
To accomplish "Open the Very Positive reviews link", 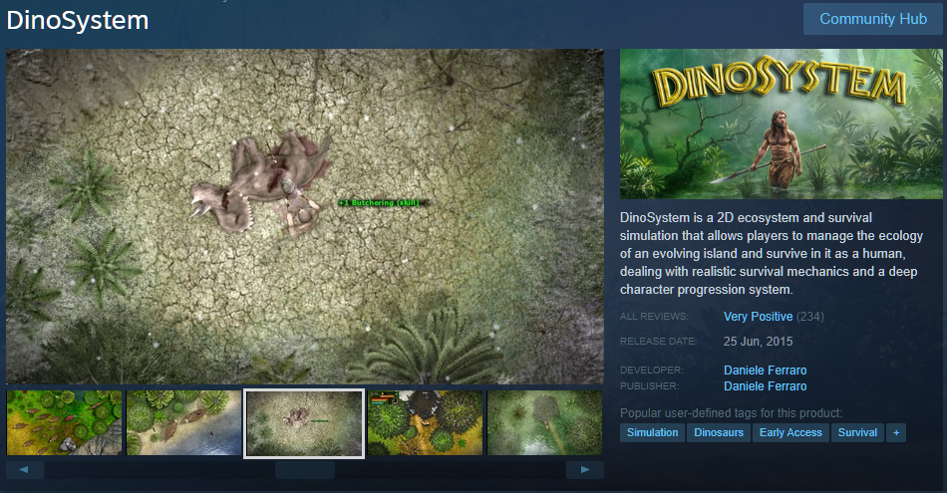I will (x=758, y=316).
